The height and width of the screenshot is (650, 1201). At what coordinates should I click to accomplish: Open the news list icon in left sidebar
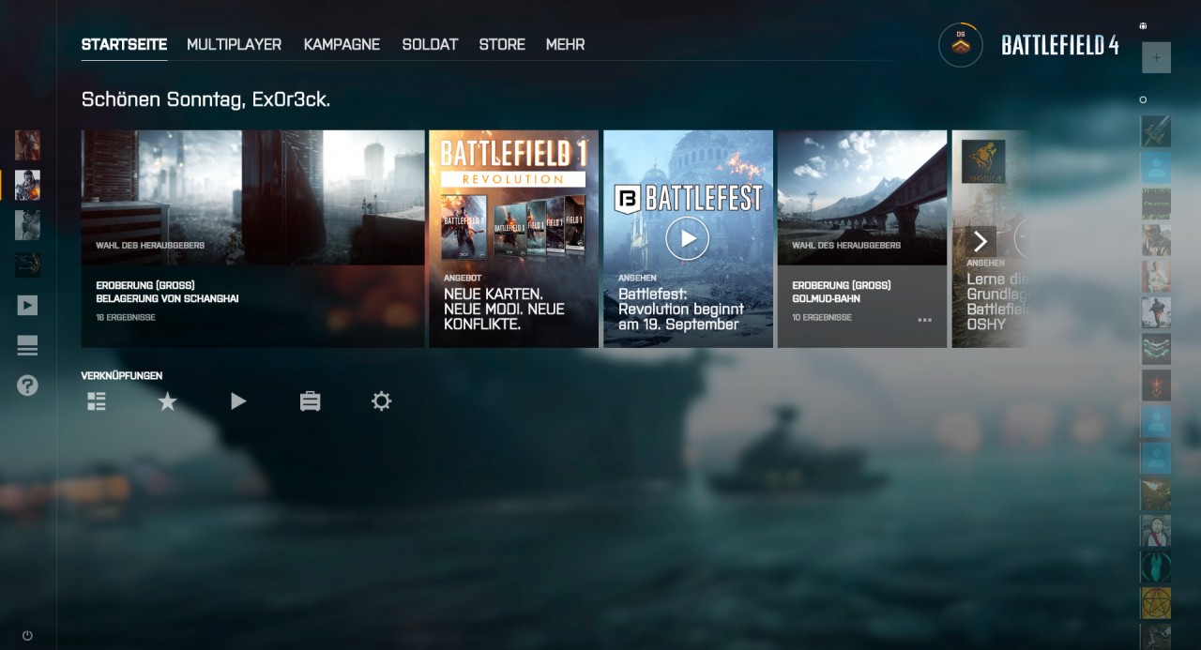click(27, 345)
